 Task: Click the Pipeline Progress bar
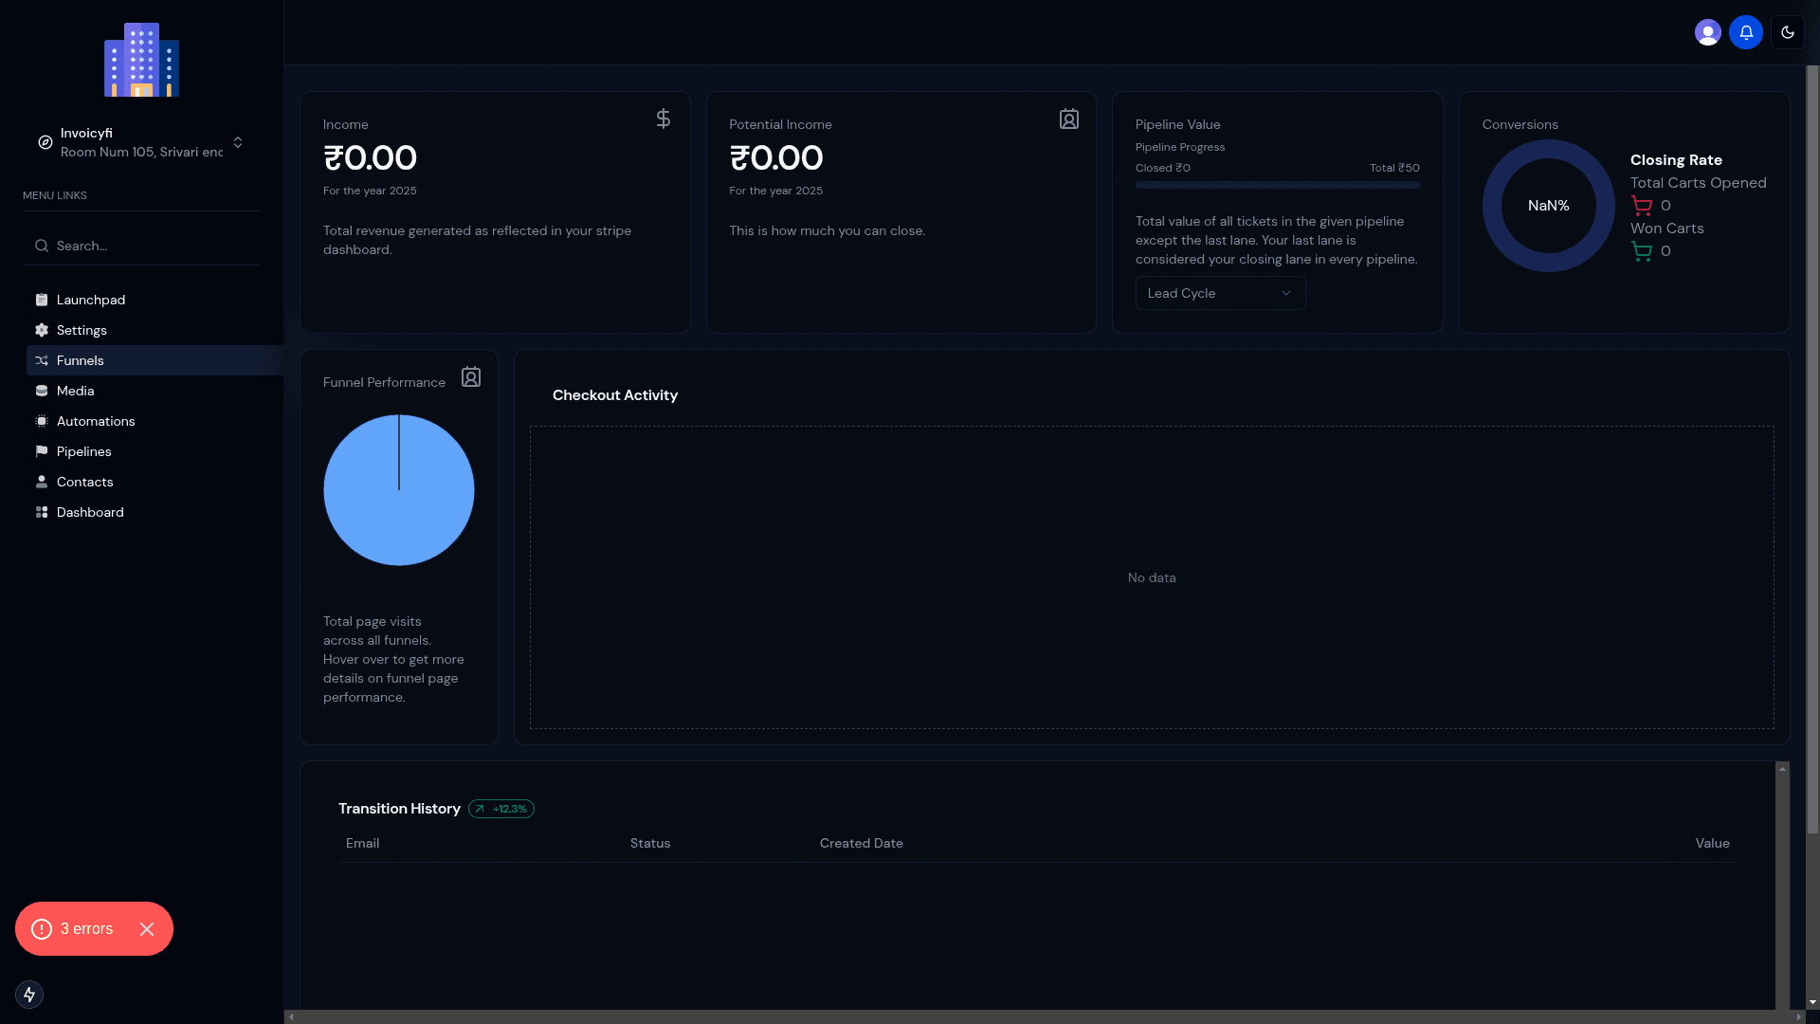point(1277,185)
